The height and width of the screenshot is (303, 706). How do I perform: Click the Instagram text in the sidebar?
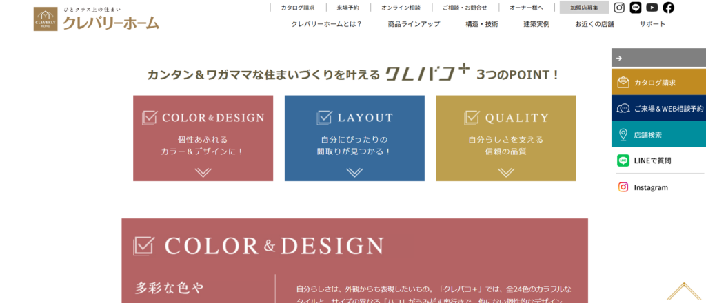tap(651, 187)
